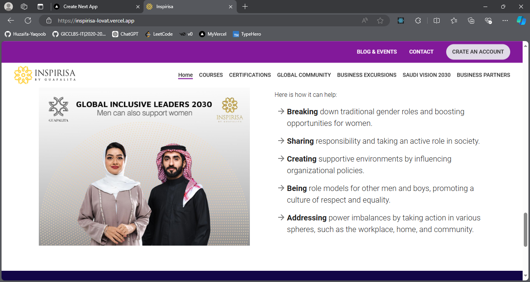The height and width of the screenshot is (282, 530).
Task: Open the COURSES nav item
Action: click(211, 75)
